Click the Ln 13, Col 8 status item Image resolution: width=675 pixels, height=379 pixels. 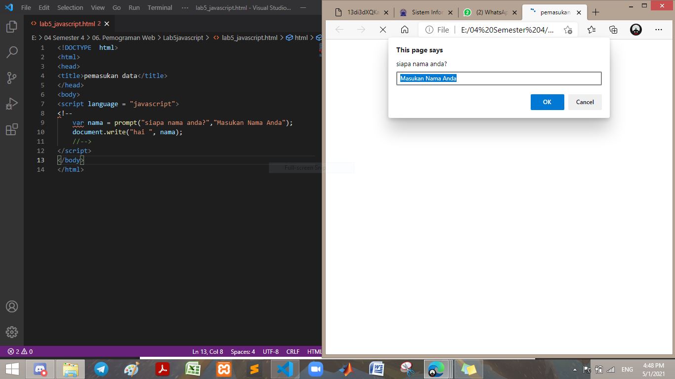tap(208, 351)
